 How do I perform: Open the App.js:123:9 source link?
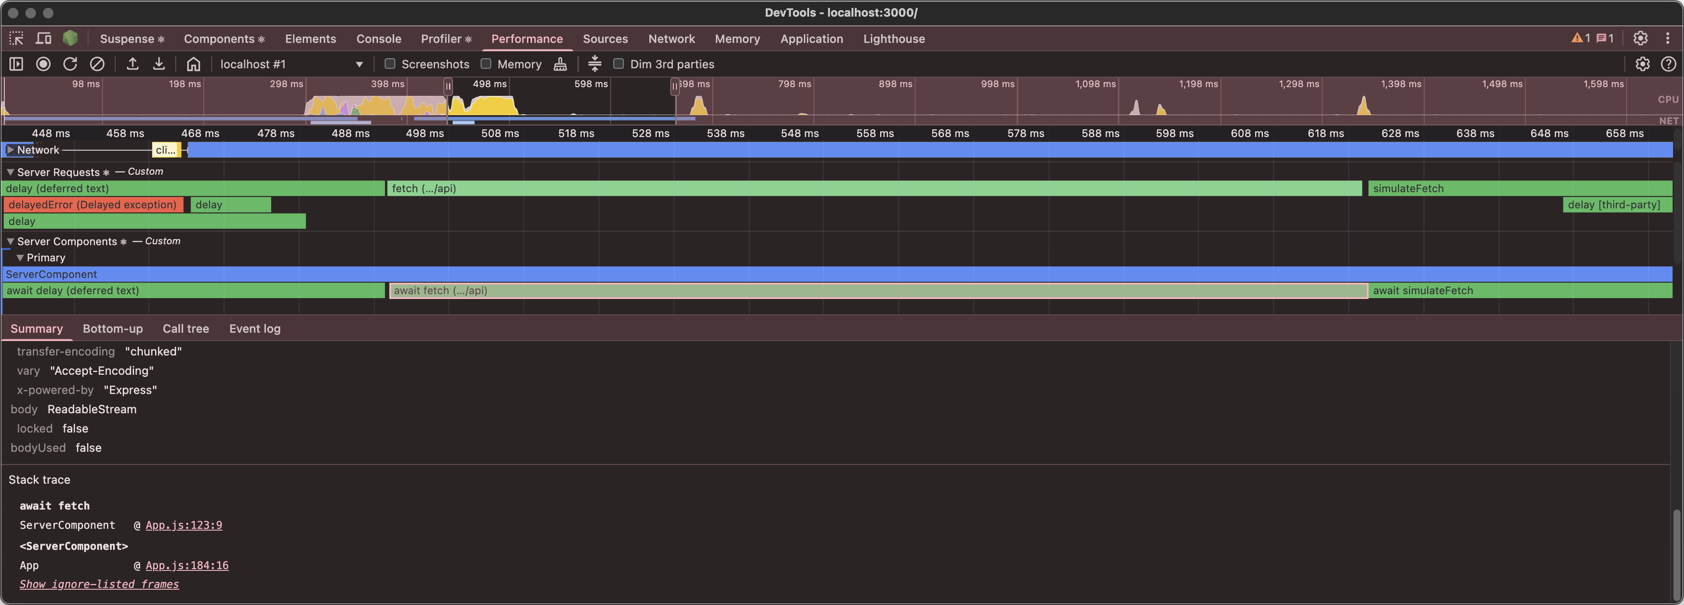(x=184, y=524)
